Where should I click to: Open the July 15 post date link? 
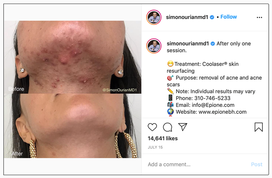coord(155,147)
